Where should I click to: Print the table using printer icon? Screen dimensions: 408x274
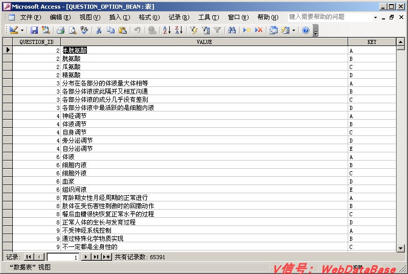(61, 30)
